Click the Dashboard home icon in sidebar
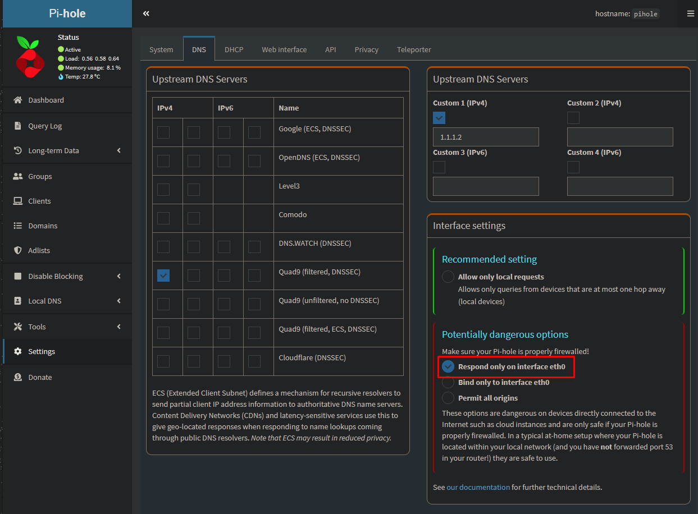This screenshot has height=514, width=698. coord(17,100)
